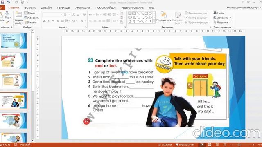The width and height of the screenshot is (262, 147).
Task: Open the font name combo box
Action: pos(52,15)
